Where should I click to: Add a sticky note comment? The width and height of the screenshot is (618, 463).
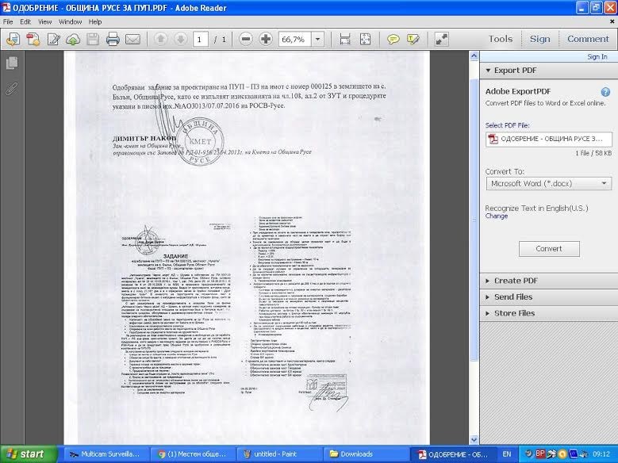393,39
